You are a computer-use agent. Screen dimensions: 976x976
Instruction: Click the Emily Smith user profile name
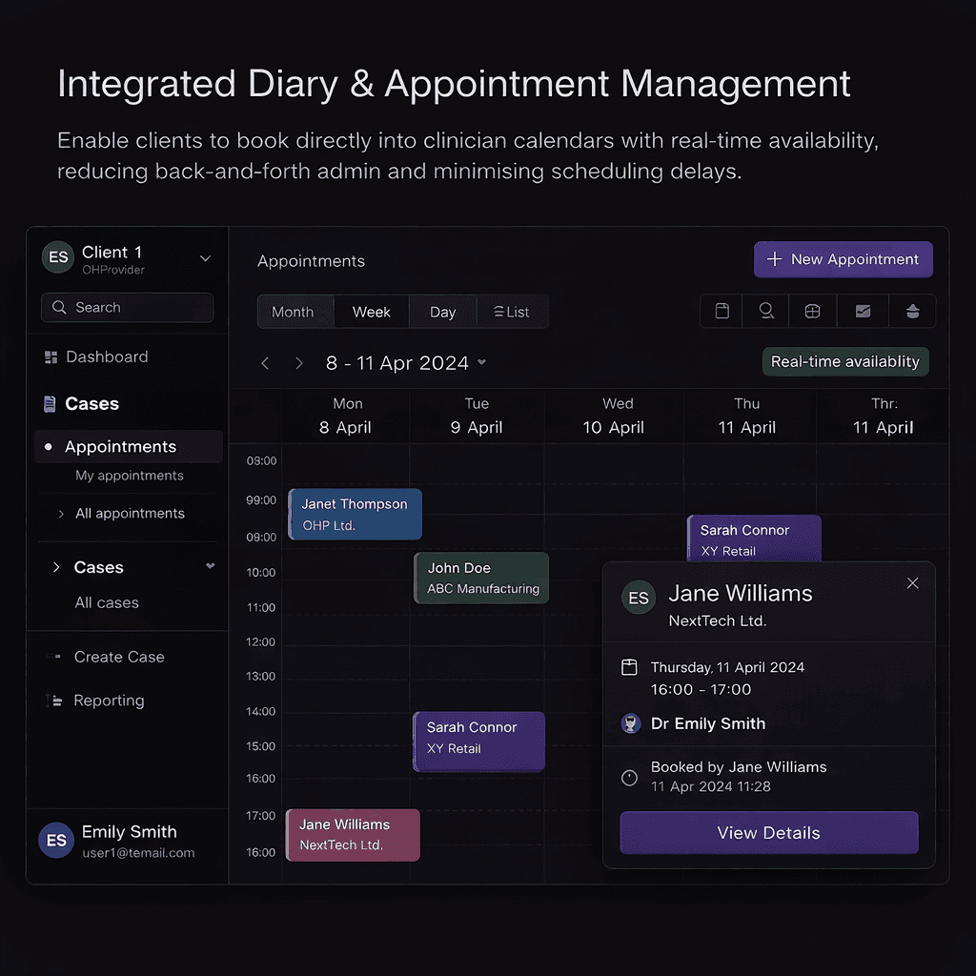130,831
